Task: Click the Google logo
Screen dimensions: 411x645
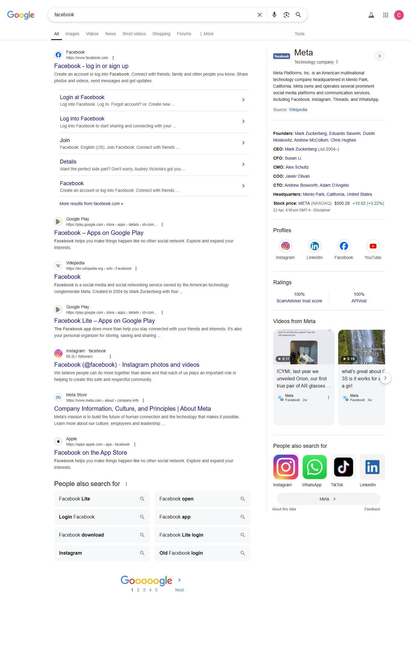Action: [21, 15]
